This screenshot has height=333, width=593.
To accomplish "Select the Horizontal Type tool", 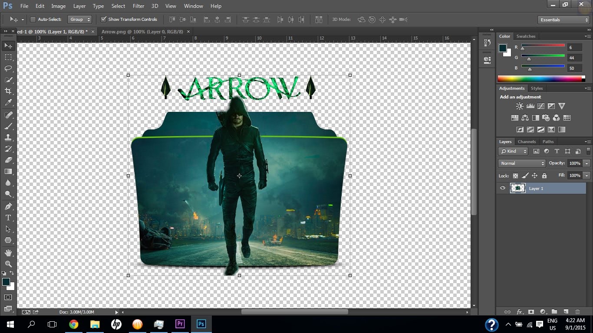I will (8, 218).
